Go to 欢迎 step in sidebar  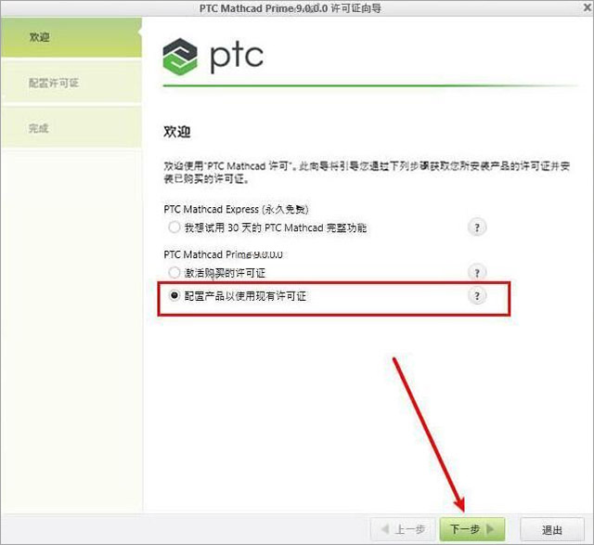71,37
